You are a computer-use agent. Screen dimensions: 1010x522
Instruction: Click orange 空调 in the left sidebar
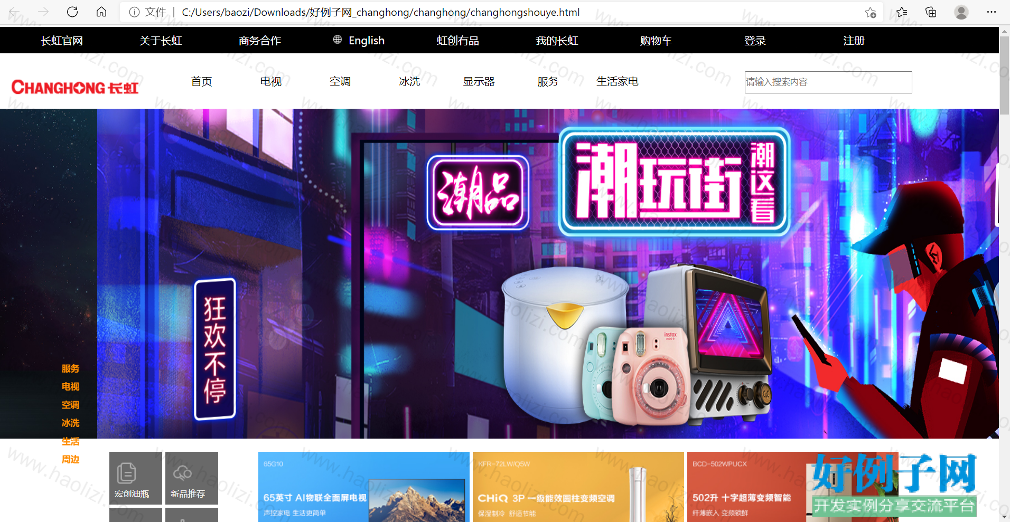(x=70, y=405)
